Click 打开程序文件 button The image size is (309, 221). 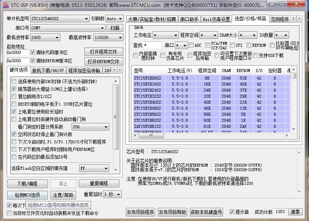[104, 52]
